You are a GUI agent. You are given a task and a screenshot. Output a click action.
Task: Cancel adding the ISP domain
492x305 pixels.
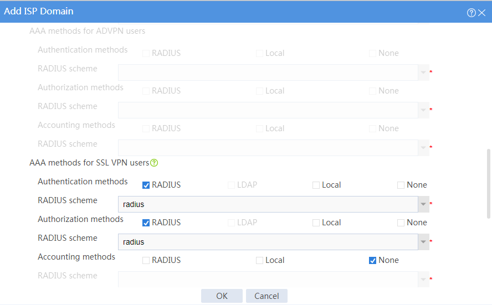[266, 296]
